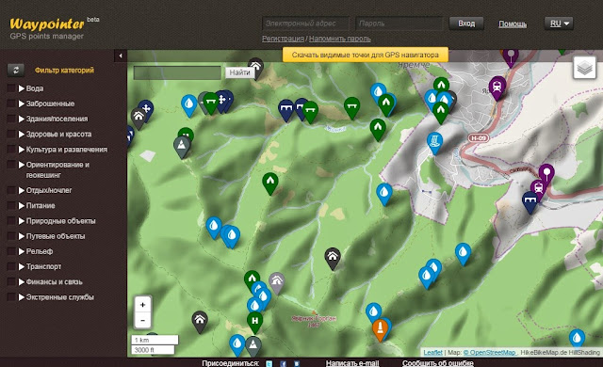Viewport: 603px width, 367px height.
Task: Expand the Культура и развлечения triangle
Action: (x=21, y=150)
